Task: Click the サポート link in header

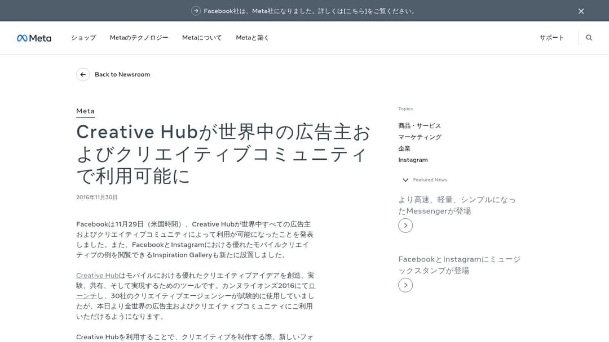Action: click(x=551, y=38)
